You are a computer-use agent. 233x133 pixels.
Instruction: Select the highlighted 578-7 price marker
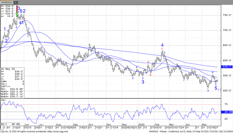pyautogui.click(x=227, y=67)
